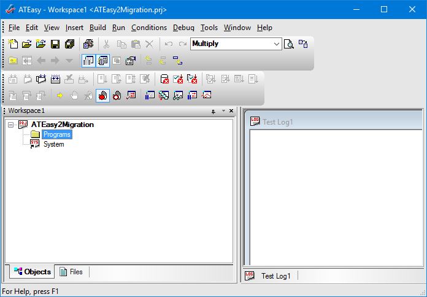Screen dimensions: 427x297
Task: Click the icon with four down arrows over open folder
Action: click(x=41, y=79)
